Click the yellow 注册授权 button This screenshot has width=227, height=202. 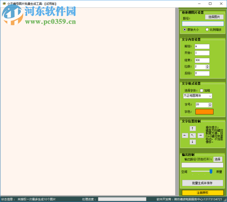coord(202,193)
